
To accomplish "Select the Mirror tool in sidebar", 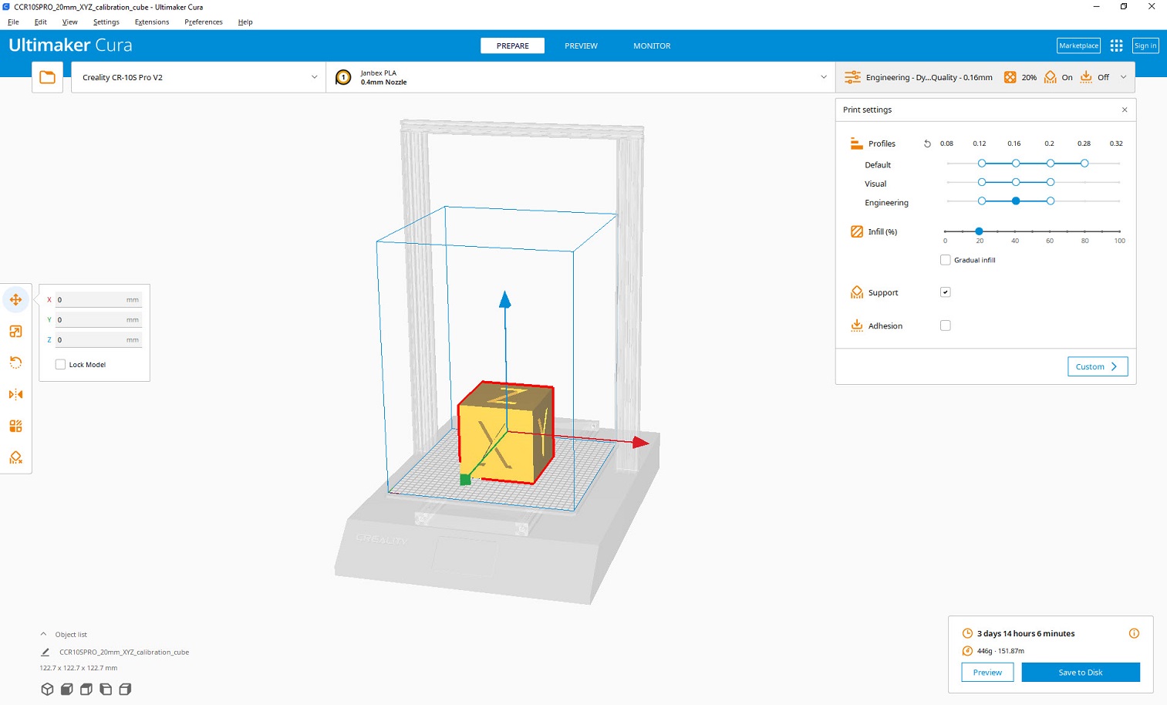I will coord(15,394).
